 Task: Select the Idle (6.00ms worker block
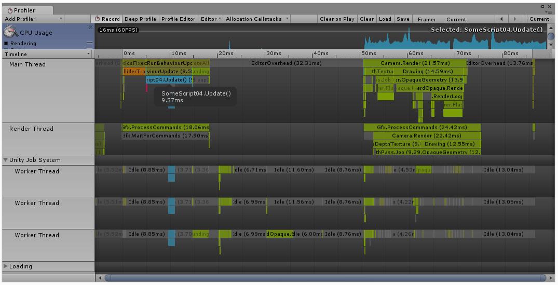click(x=308, y=234)
